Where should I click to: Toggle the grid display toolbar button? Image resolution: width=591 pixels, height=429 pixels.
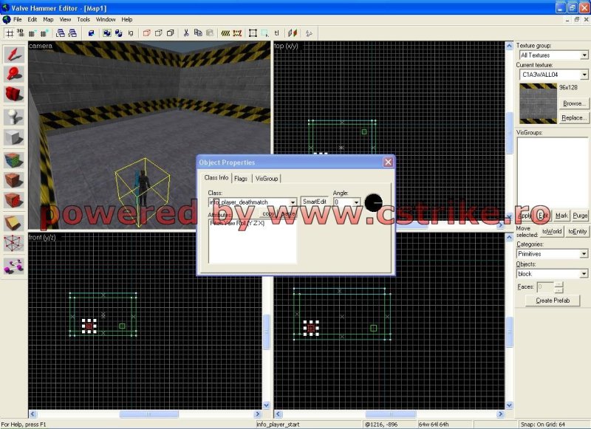10,32
